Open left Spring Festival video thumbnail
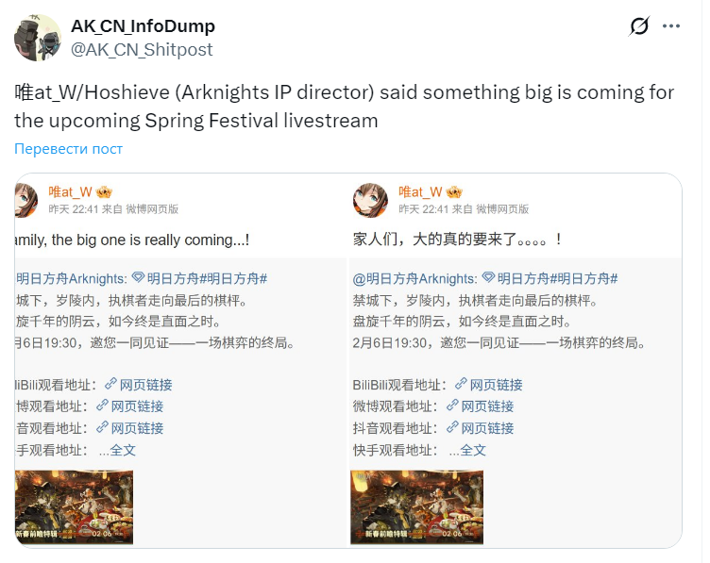The width and height of the screenshot is (710, 563). [x=75, y=507]
